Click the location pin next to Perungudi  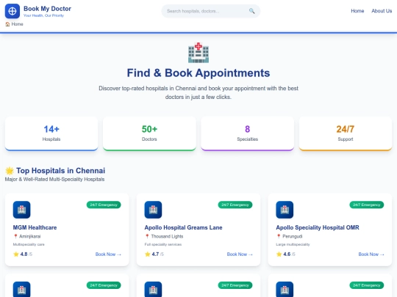click(279, 236)
